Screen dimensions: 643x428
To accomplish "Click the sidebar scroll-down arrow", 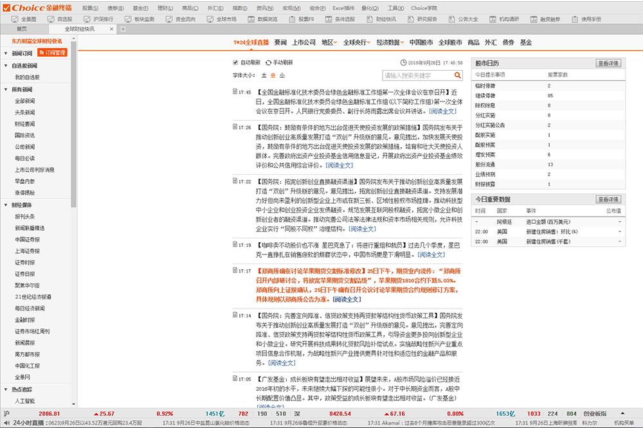I will pos(74,404).
